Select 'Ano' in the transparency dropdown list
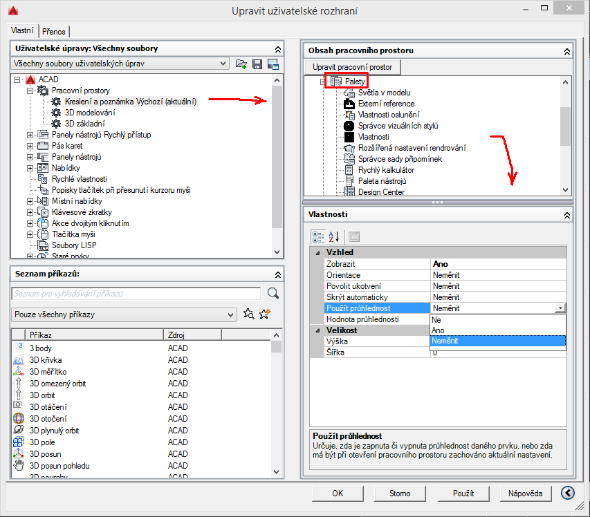 438,330
